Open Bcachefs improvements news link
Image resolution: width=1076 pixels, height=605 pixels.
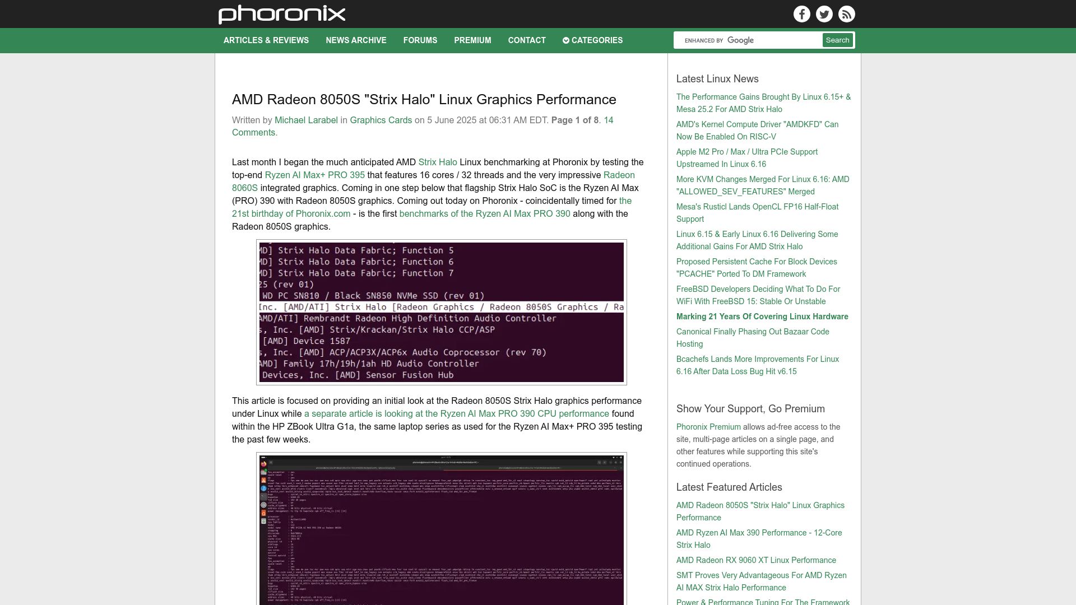pyautogui.click(x=758, y=365)
